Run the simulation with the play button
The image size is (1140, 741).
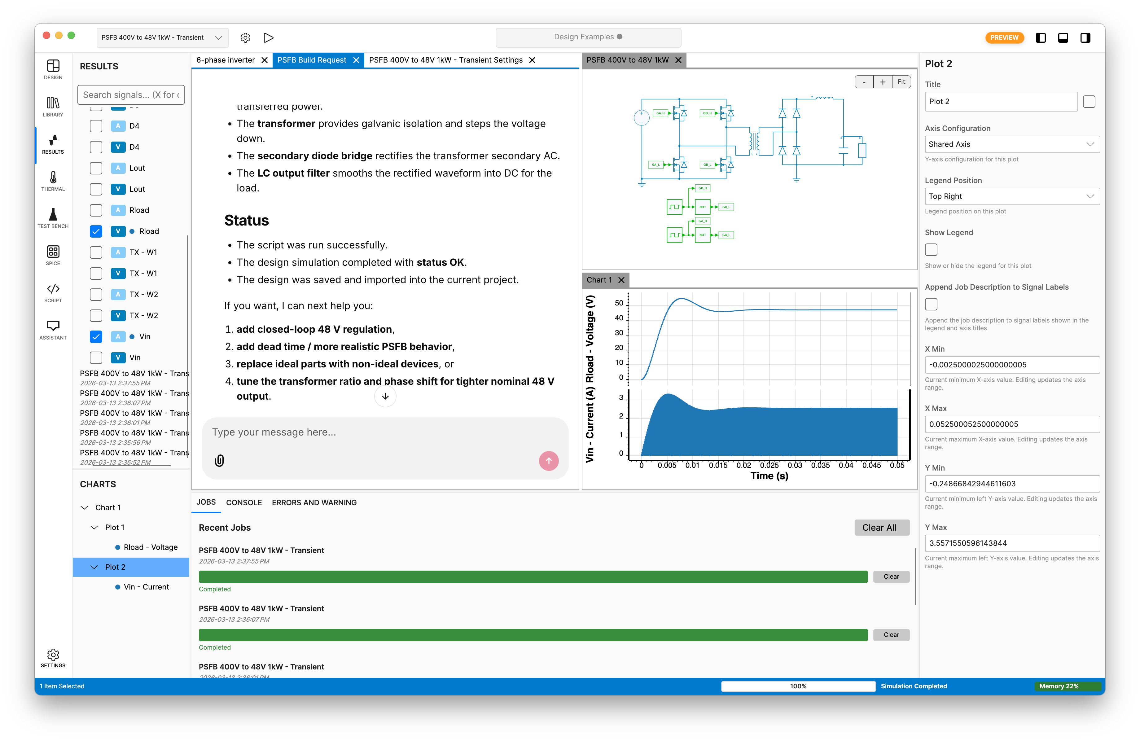tap(269, 37)
